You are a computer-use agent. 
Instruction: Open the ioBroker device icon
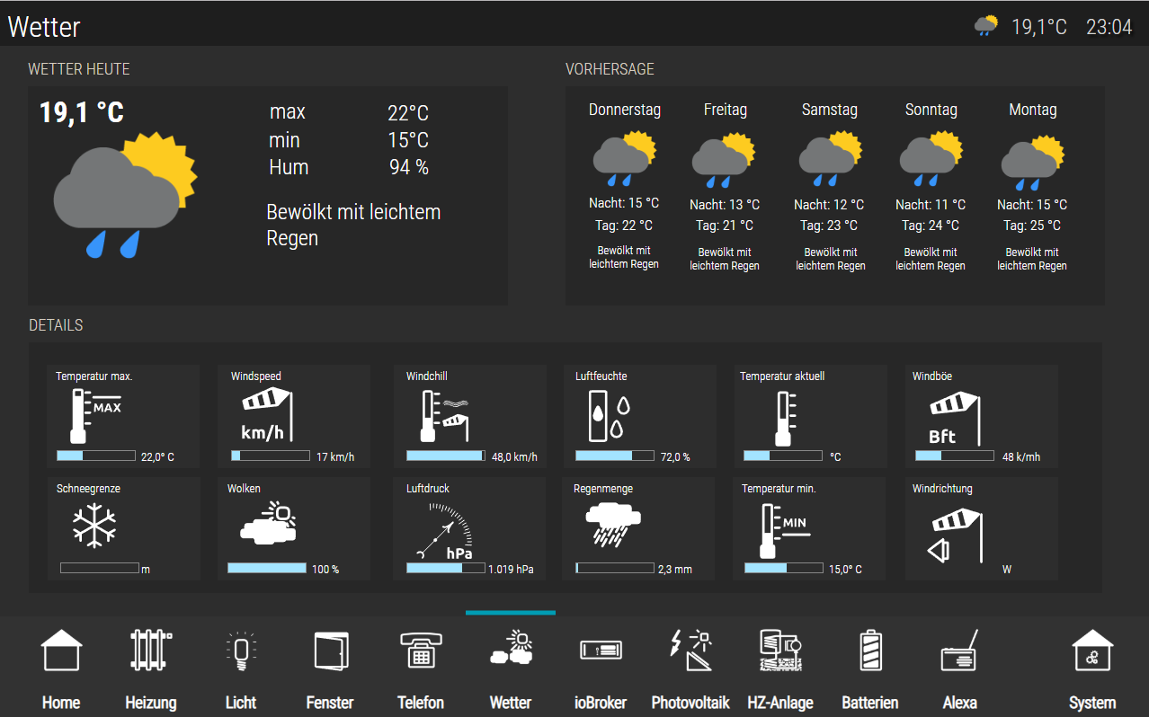(601, 650)
